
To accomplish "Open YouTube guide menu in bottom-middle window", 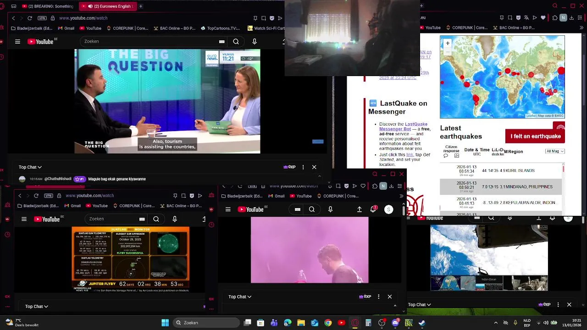I will click(x=228, y=209).
